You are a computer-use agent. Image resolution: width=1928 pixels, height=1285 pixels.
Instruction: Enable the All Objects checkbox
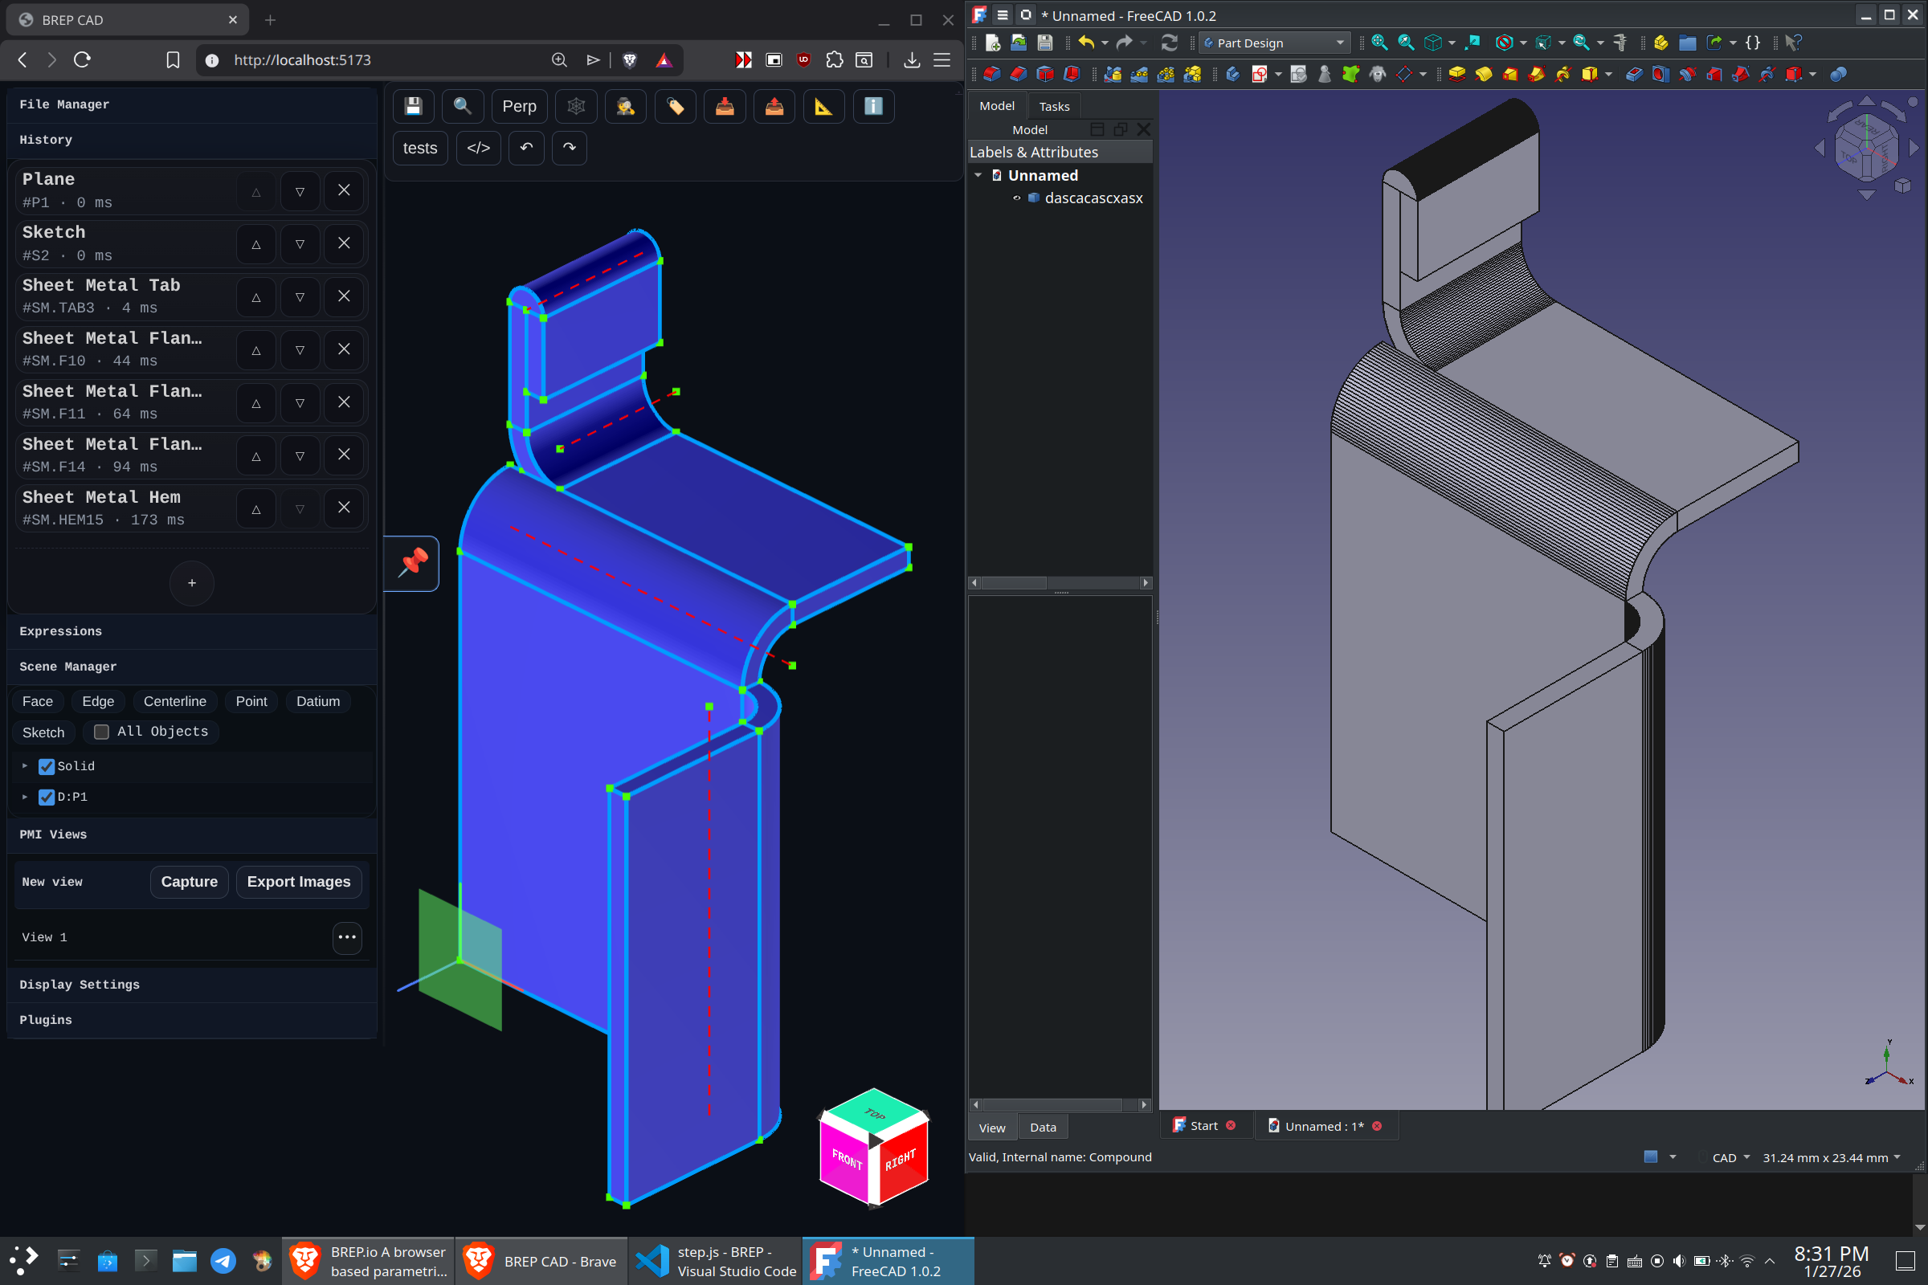102,732
